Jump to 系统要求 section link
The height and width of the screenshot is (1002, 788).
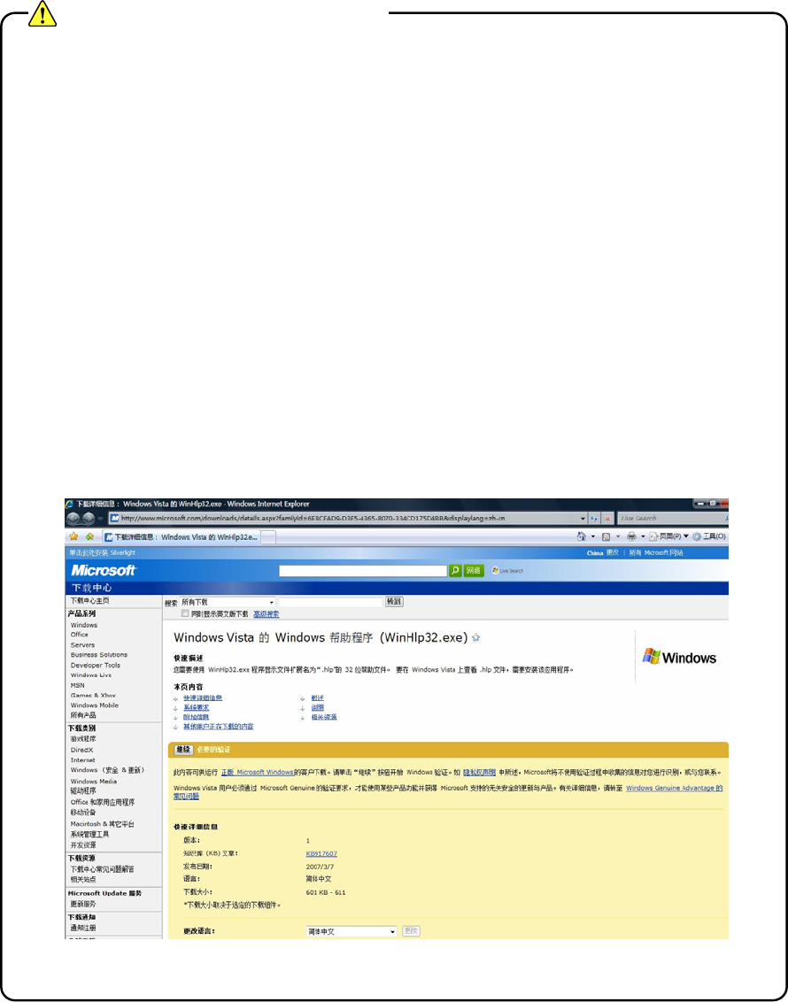tap(197, 708)
